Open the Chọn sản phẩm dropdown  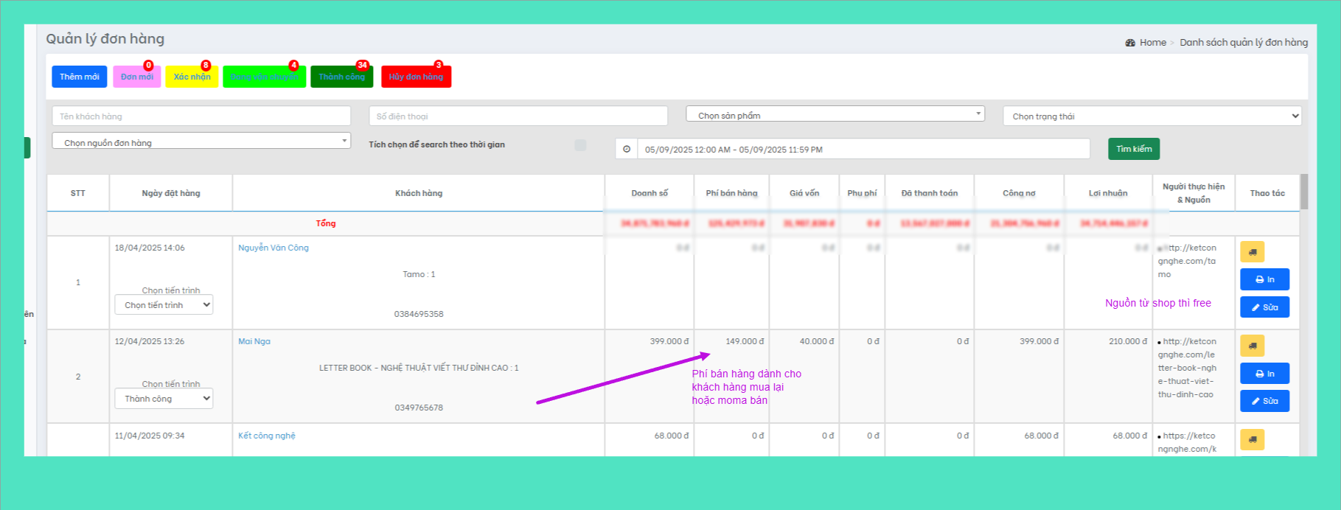coord(835,115)
